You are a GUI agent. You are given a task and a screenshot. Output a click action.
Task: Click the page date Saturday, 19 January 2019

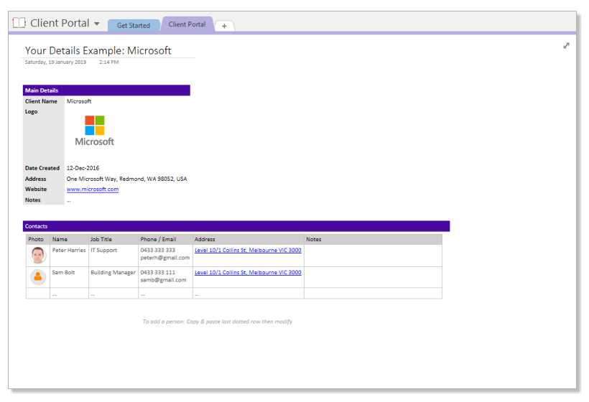tap(55, 62)
